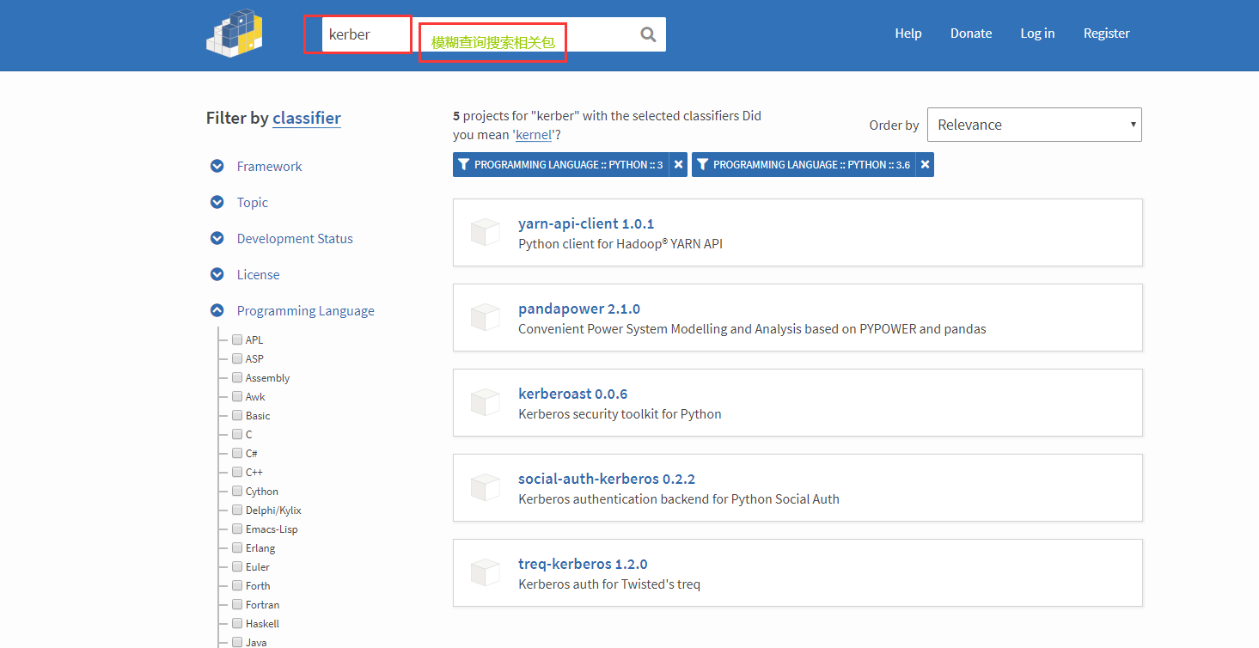Click the package cube icon next to pandapower
Viewport: 1259px width, 648px height.
click(486, 317)
